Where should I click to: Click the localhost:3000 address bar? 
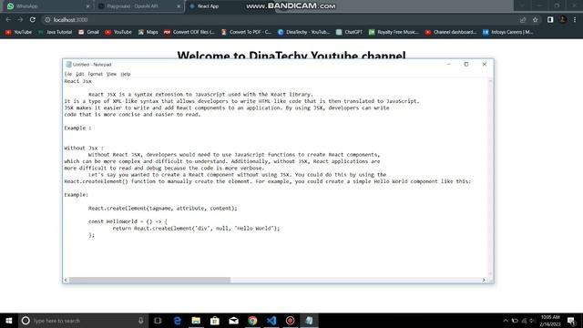coord(279,20)
